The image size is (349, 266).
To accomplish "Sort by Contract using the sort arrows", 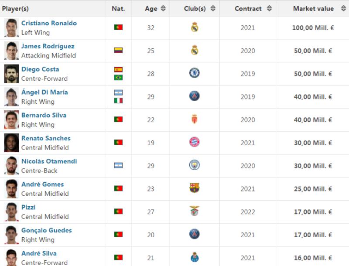I will point(269,8).
